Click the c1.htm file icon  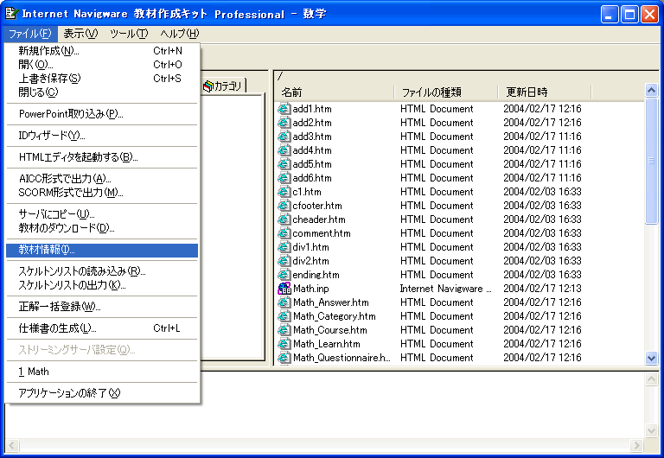pyautogui.click(x=284, y=192)
